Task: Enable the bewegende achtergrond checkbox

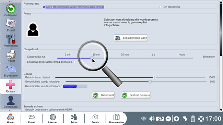Action: click(x=74, y=62)
